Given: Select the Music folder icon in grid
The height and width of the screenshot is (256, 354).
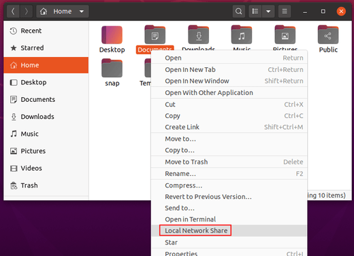Looking at the screenshot, I should pos(242,35).
